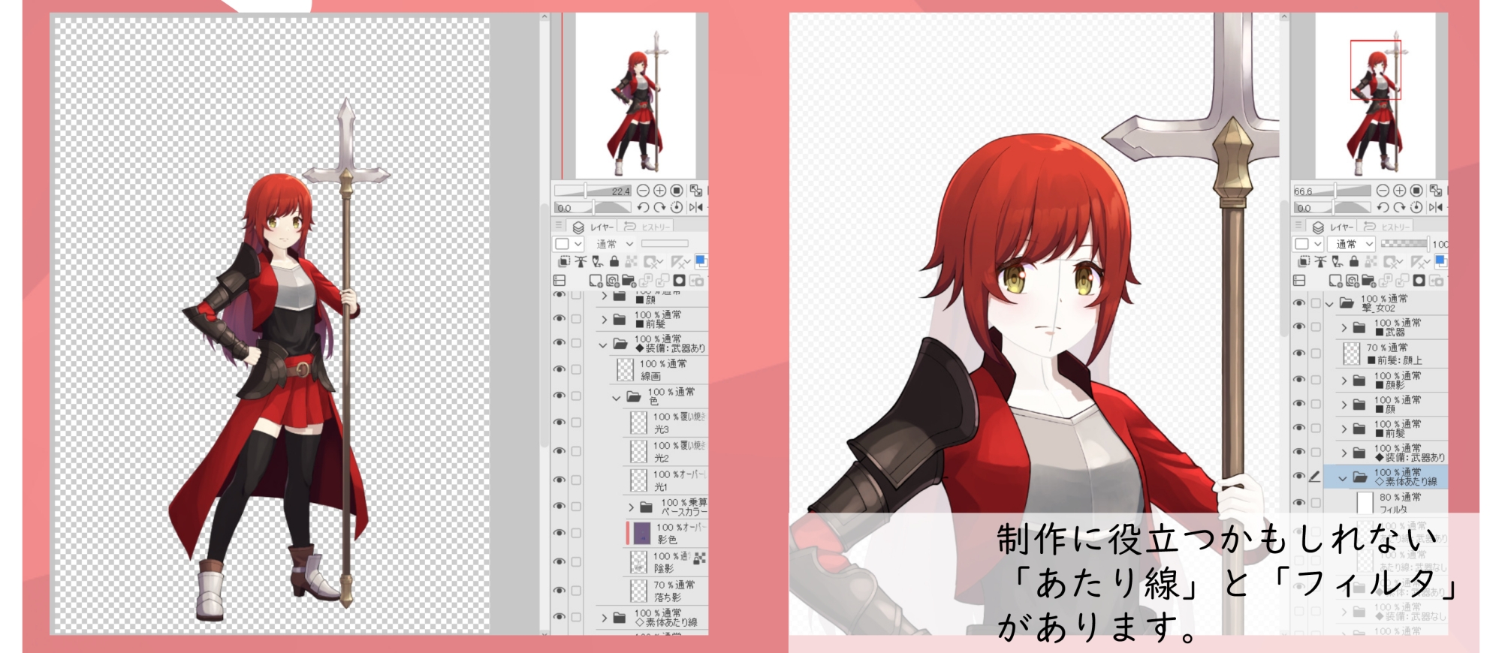Tick the checkbox beside 線画 layer
The height and width of the screenshot is (653, 1502).
(576, 369)
